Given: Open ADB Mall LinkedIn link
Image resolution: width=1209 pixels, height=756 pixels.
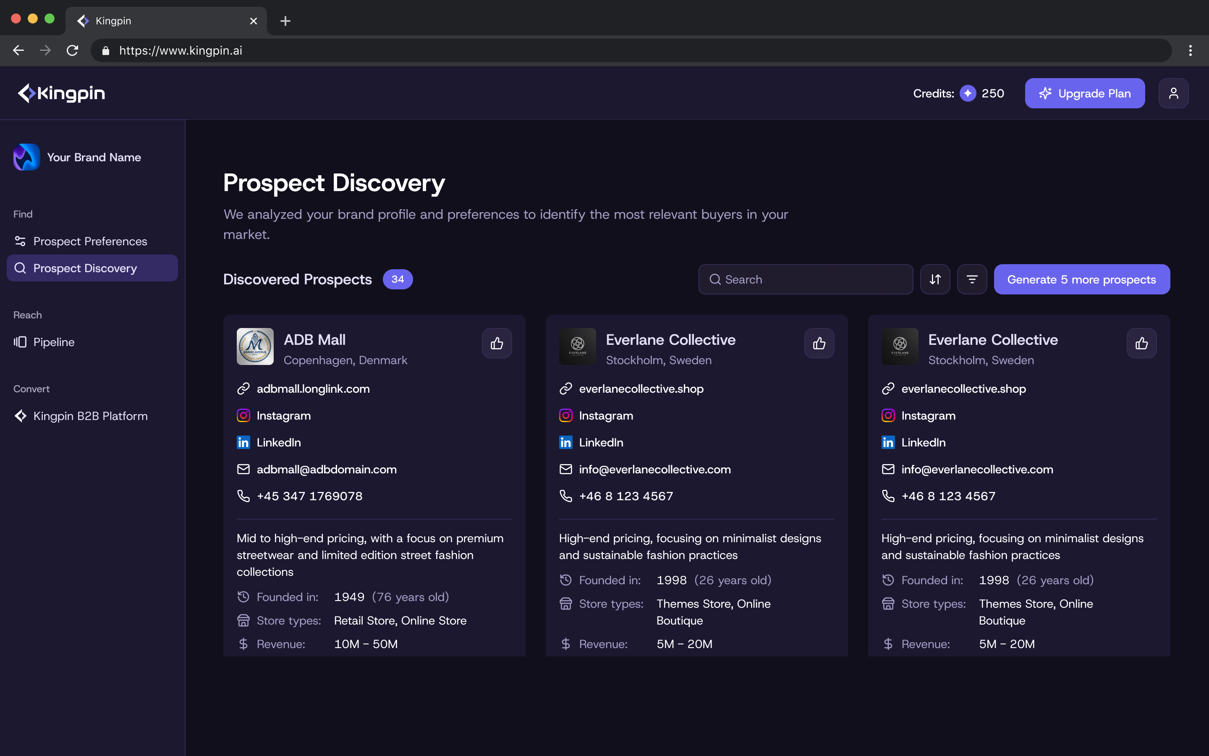Looking at the screenshot, I should [x=278, y=443].
